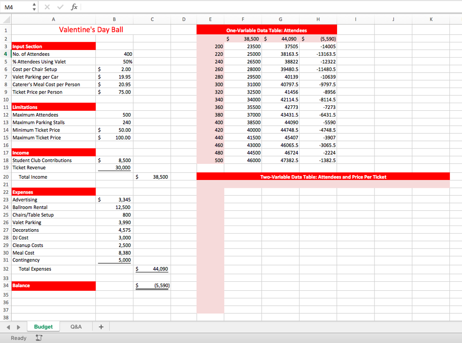Click the left sheet navigation arrow

pos(9,326)
